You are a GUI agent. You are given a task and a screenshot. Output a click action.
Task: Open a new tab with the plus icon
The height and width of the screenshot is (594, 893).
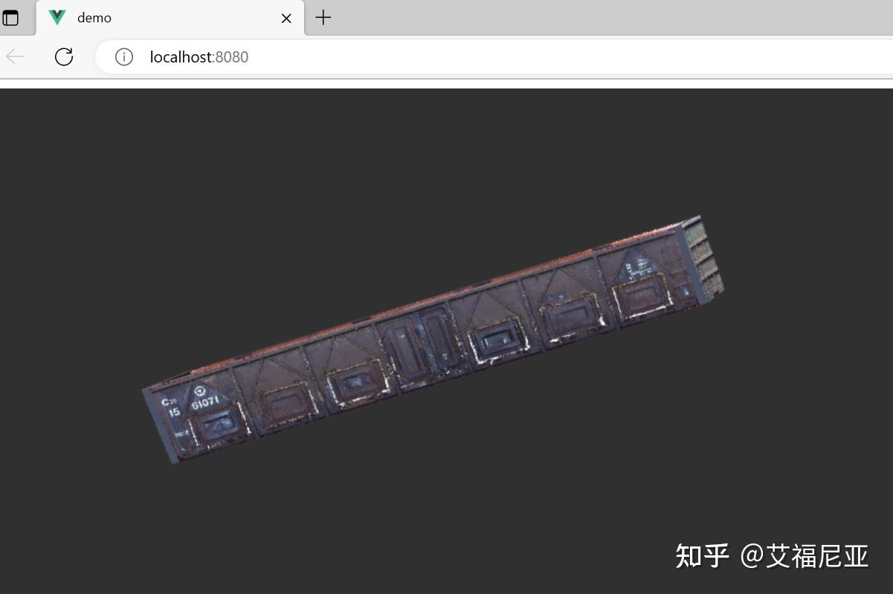pos(322,17)
